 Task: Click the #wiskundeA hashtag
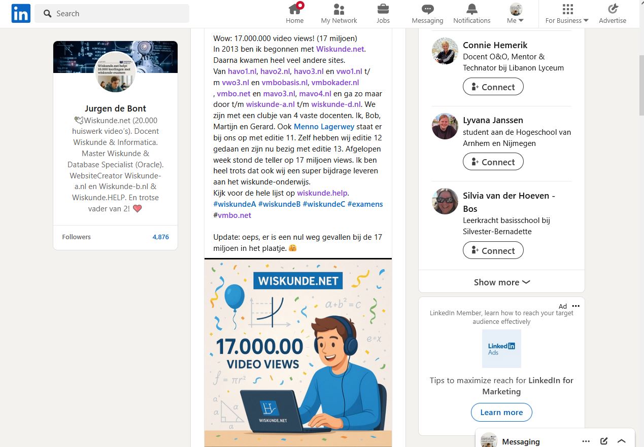[234, 204]
